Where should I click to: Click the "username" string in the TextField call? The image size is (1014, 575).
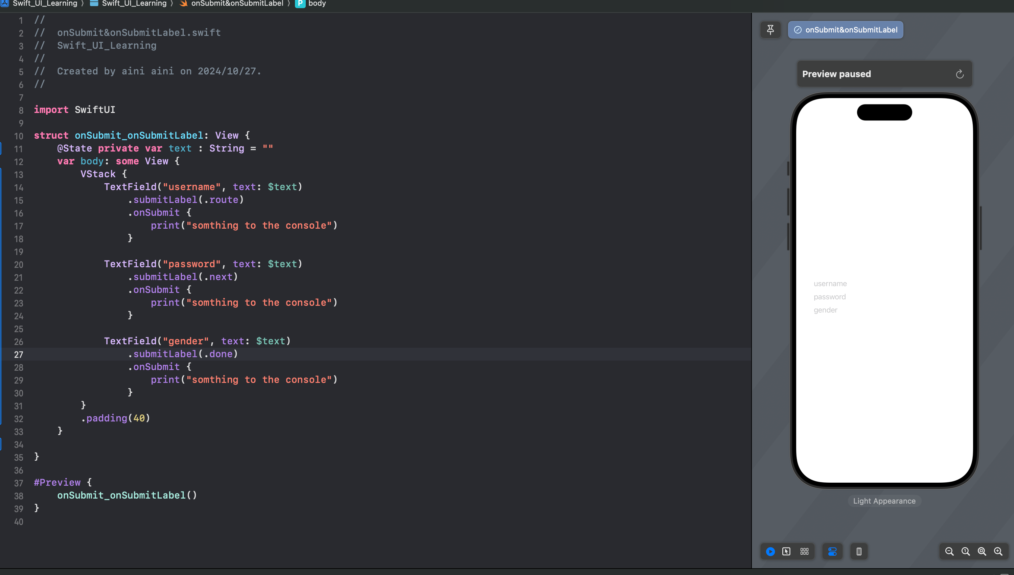(x=191, y=186)
